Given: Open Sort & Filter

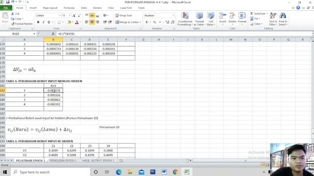Looking at the screenshot, I should click(273, 19).
